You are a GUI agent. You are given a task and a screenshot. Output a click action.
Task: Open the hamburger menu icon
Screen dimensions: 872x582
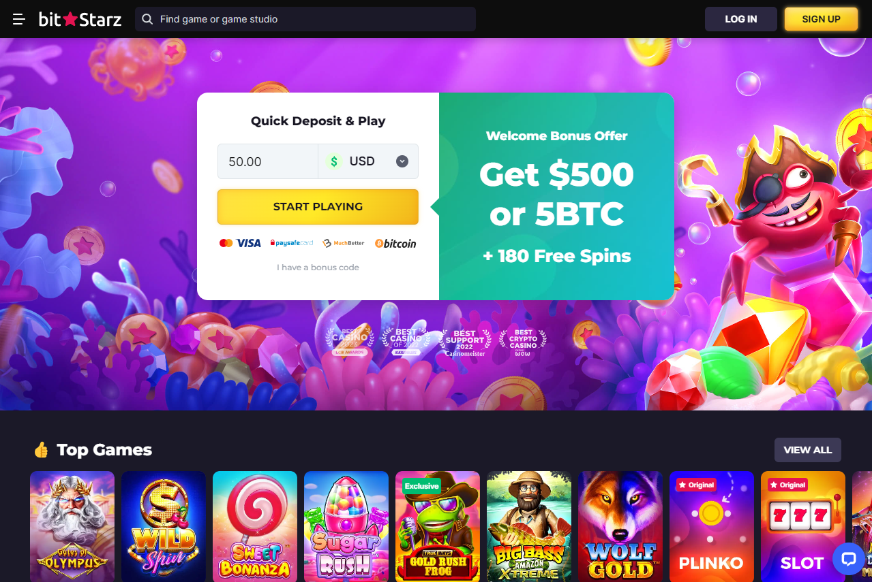tap(19, 19)
